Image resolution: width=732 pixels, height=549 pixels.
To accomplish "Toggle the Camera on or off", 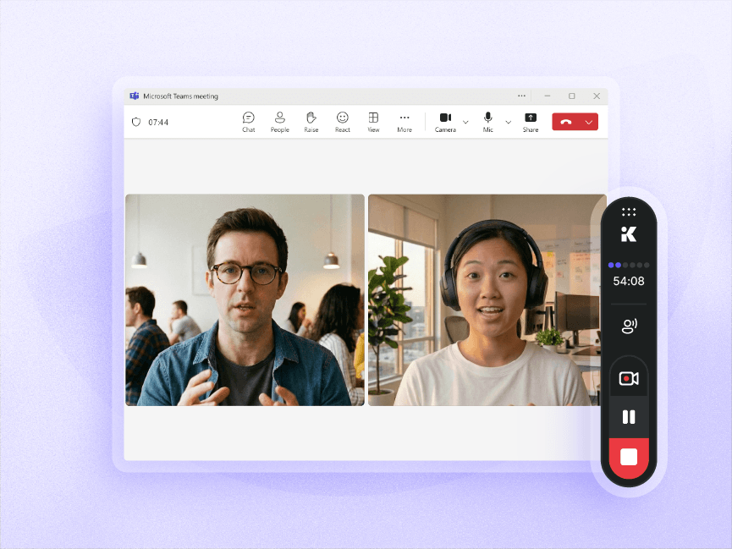I will (x=445, y=123).
